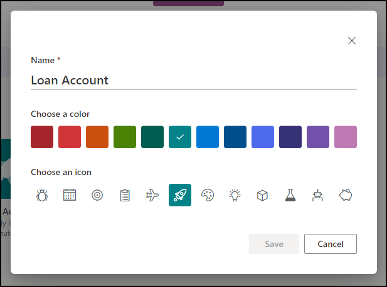The image size is (387, 287).
Task: Select the bug icon
Action: pos(42,195)
